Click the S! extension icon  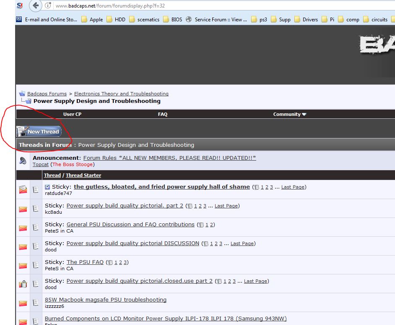coord(20,5)
